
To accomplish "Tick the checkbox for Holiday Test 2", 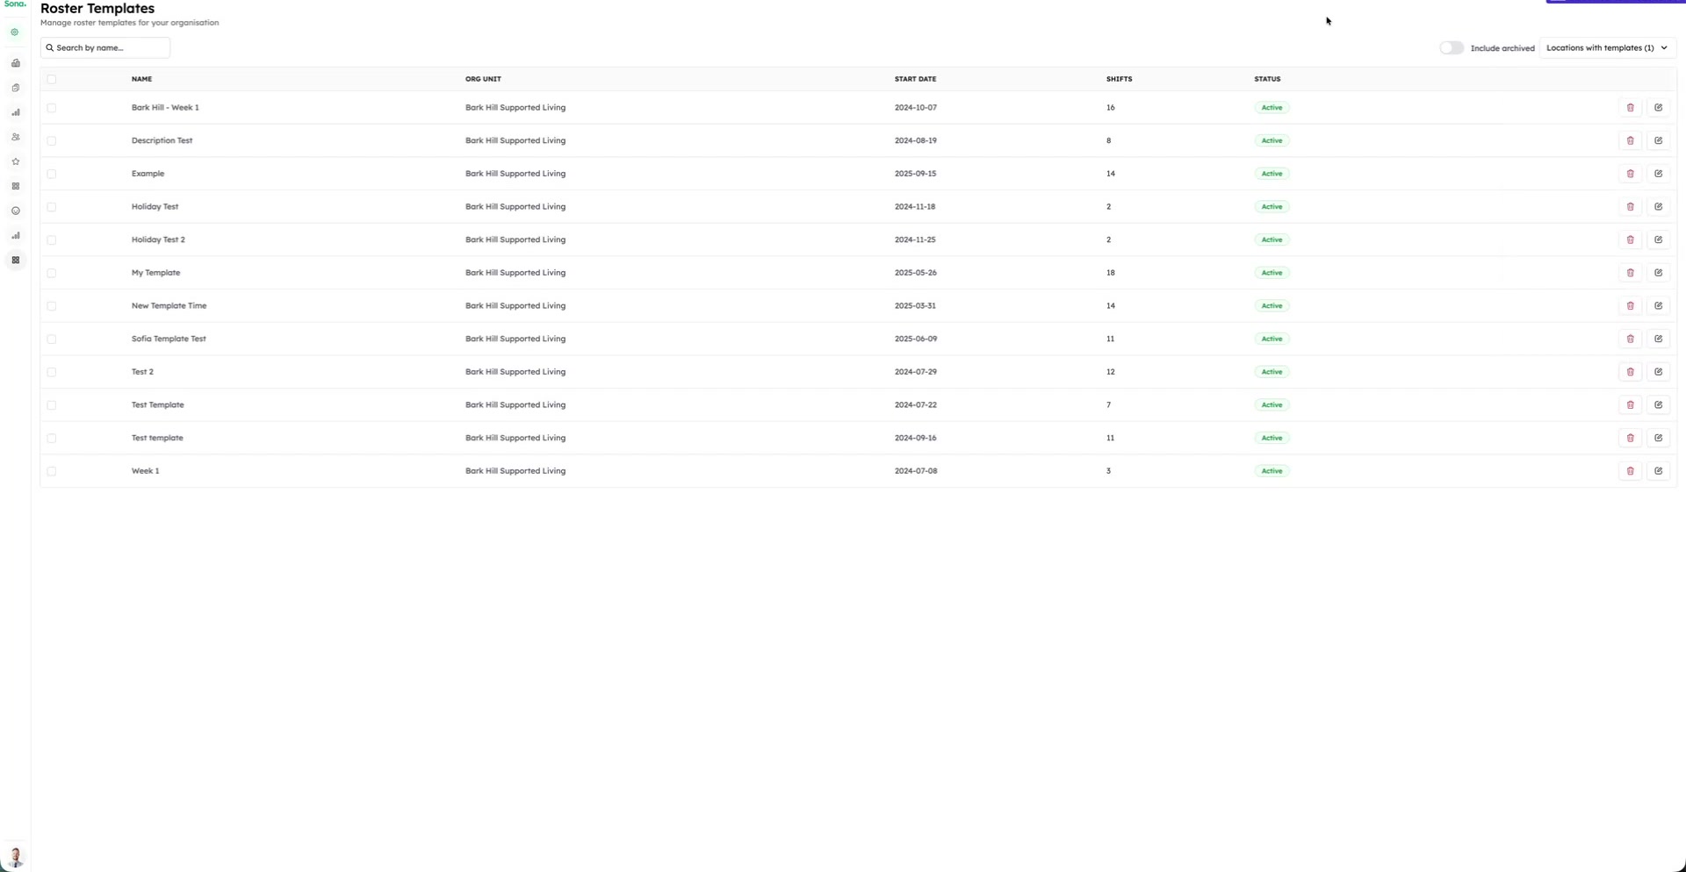I will click(x=51, y=239).
